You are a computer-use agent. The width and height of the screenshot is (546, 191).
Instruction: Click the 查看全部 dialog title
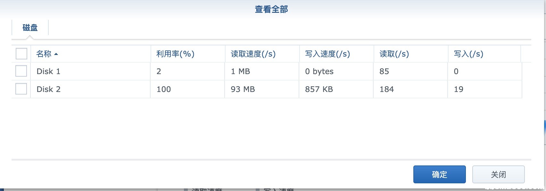271,9
